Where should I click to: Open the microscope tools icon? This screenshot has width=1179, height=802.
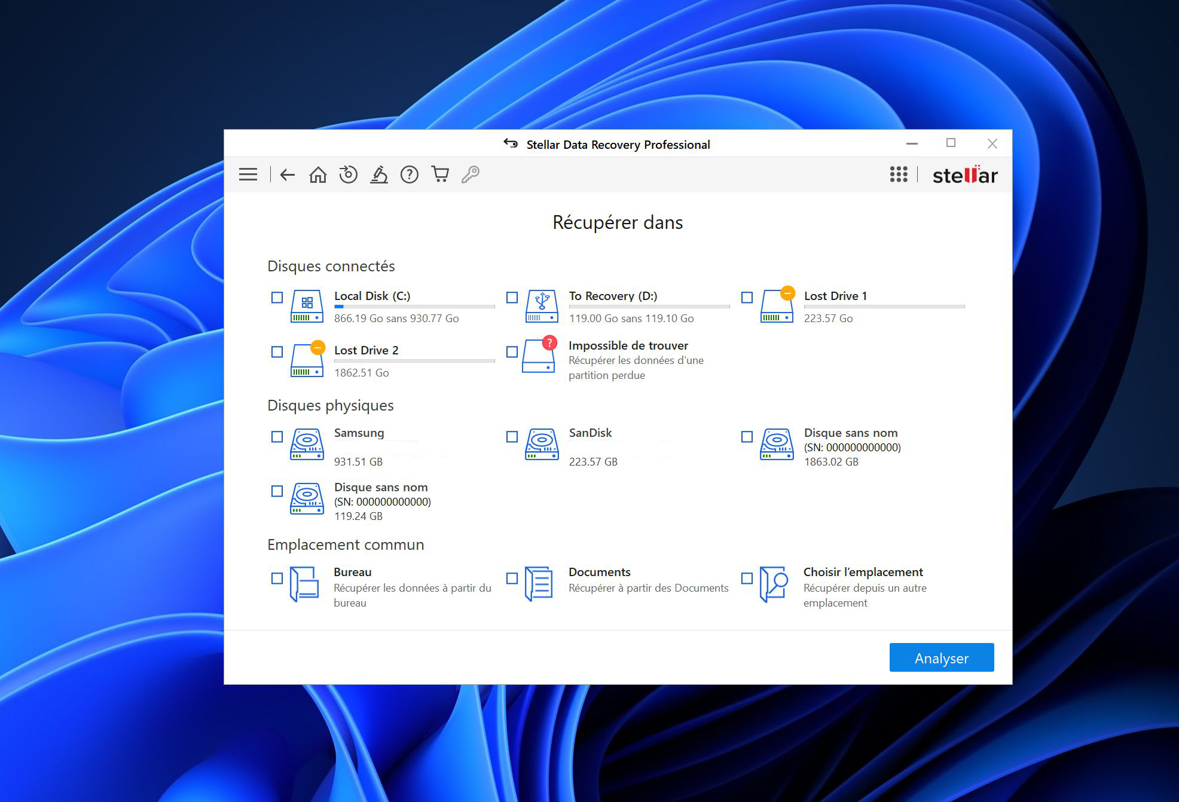tap(379, 175)
